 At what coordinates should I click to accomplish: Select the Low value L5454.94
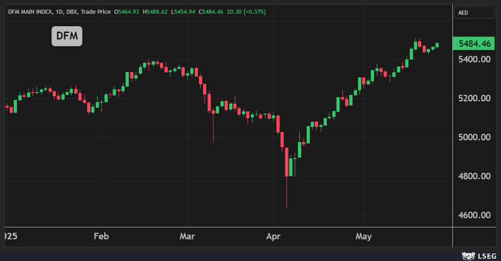pyautogui.click(x=184, y=12)
